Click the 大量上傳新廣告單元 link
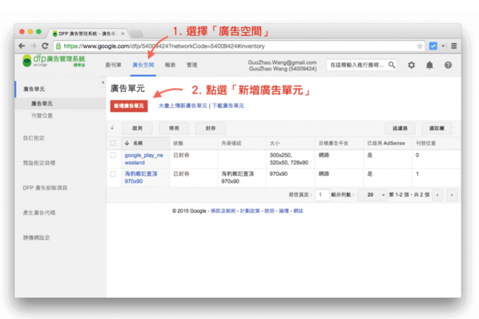 tap(183, 106)
